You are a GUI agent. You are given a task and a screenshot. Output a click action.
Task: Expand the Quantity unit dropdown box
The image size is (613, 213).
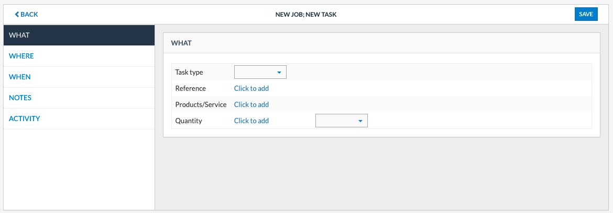coord(338,121)
